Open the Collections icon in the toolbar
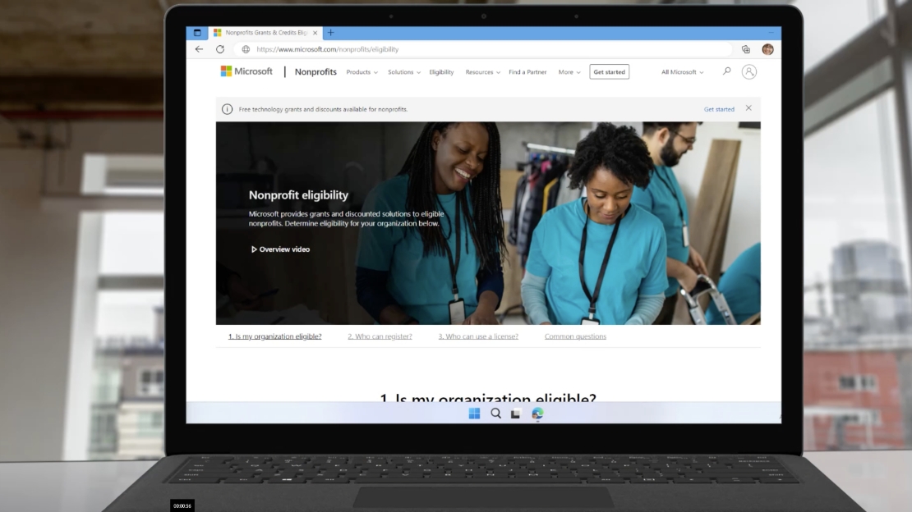912x512 pixels. coord(746,49)
